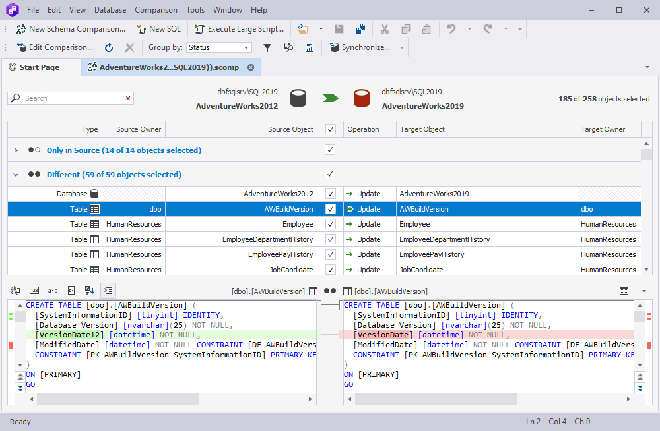Screen dimensions: 660x431
Task: Click the Cut scissors icon
Action: pyautogui.click(x=384, y=29)
